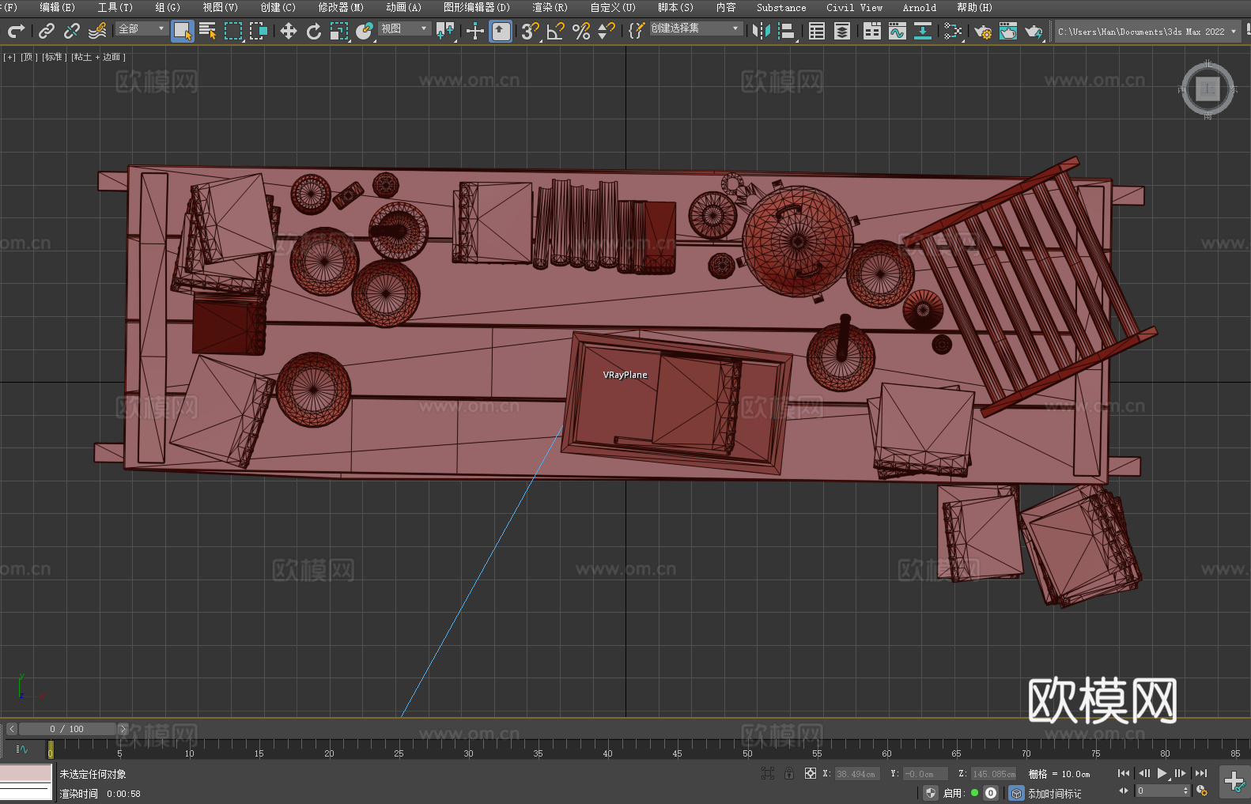This screenshot has height=804, width=1251.
Task: Toggle Spinner Snap
Action: (607, 31)
